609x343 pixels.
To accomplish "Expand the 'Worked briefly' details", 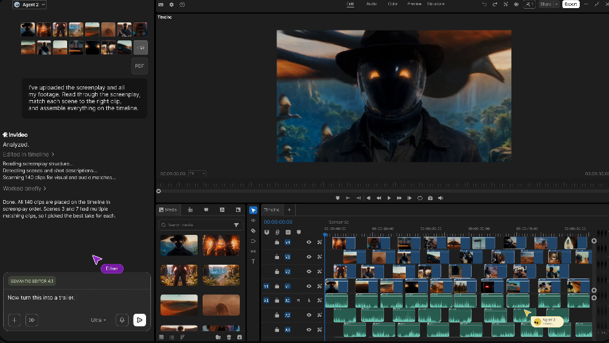I will pyautogui.click(x=24, y=188).
